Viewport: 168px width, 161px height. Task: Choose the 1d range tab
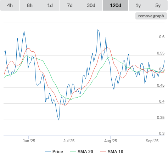(x=50, y=5)
